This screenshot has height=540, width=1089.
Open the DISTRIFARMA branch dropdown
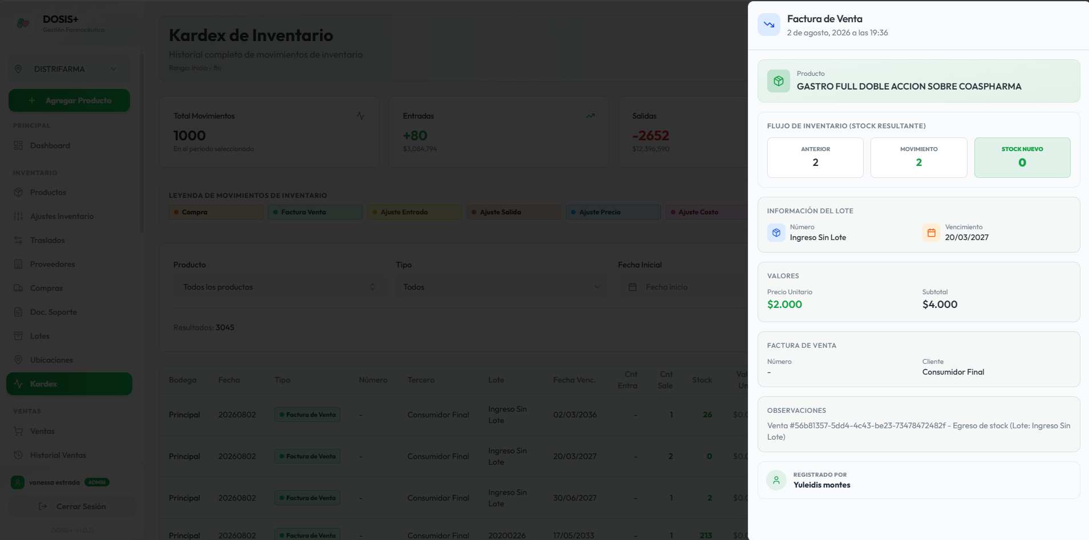click(x=69, y=69)
